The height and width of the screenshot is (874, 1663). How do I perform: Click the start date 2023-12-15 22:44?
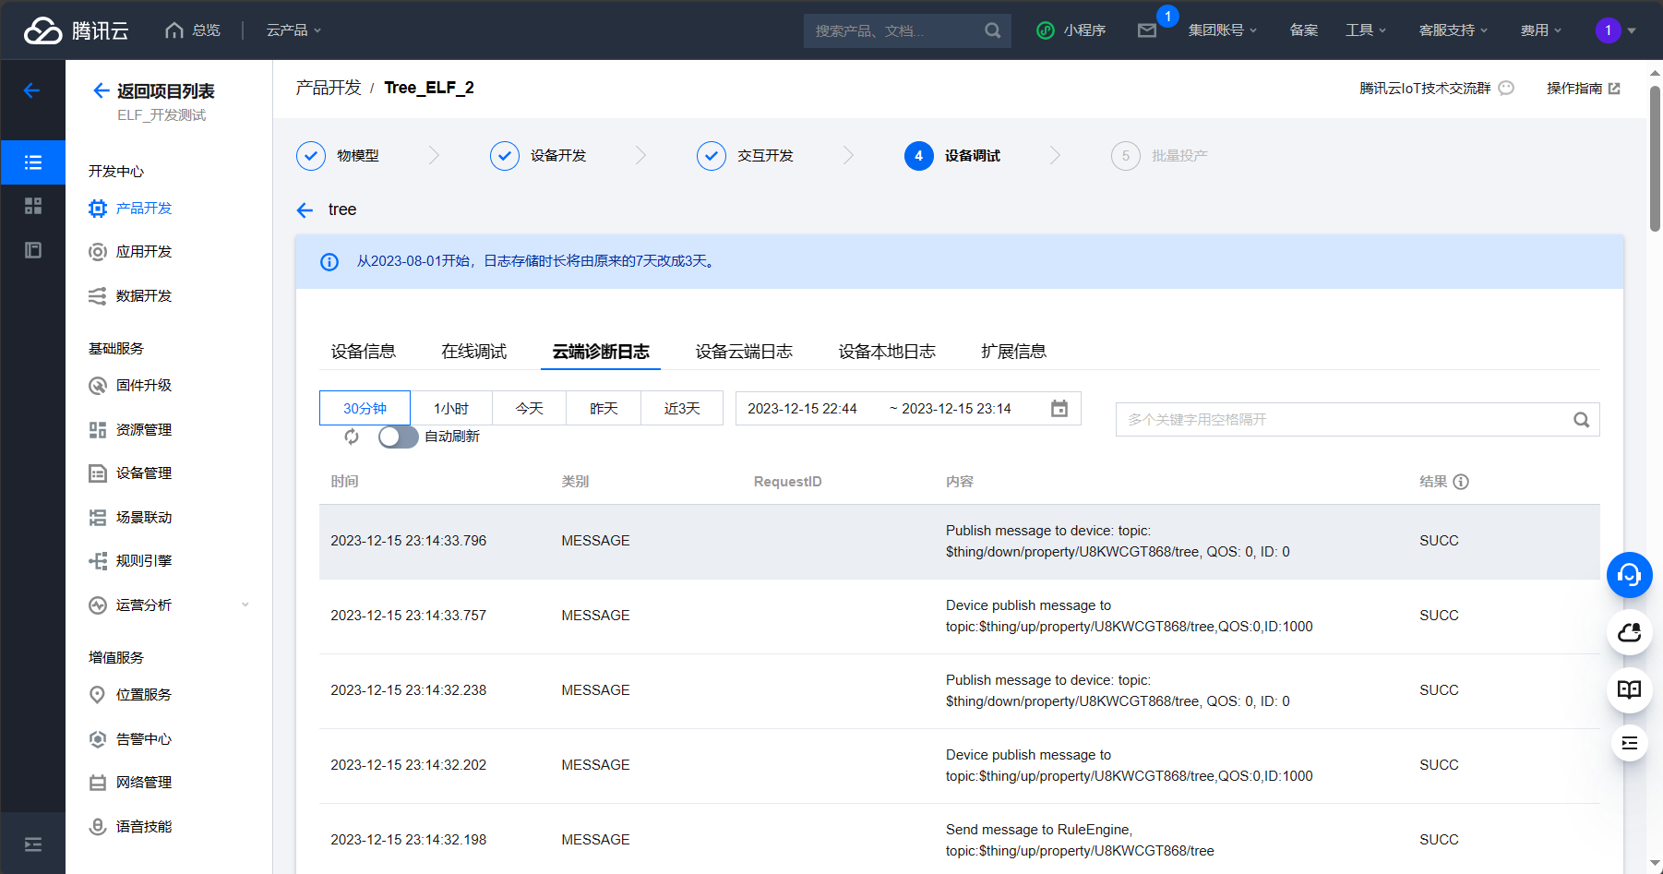802,408
